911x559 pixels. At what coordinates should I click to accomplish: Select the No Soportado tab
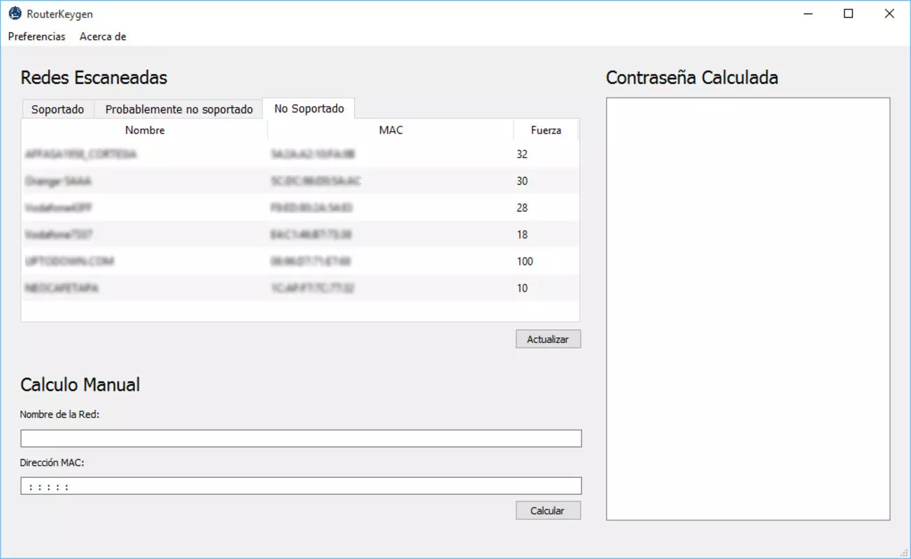(309, 108)
